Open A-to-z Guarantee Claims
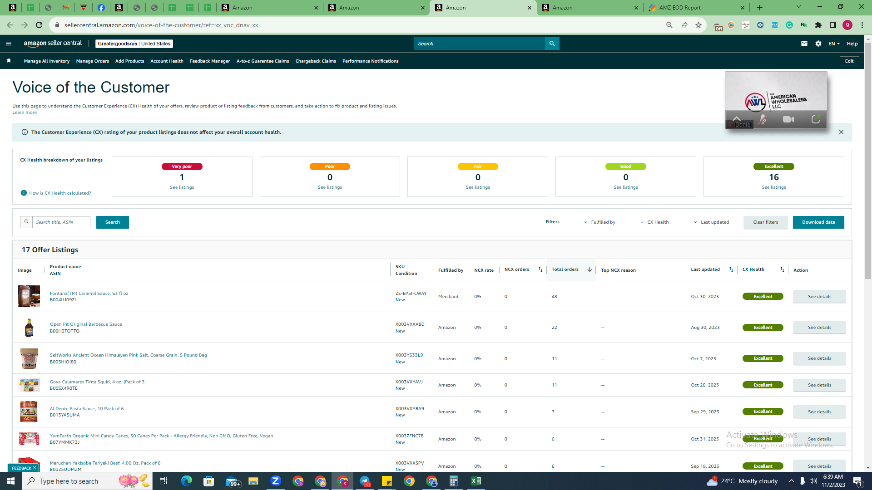872x490 pixels. (263, 61)
